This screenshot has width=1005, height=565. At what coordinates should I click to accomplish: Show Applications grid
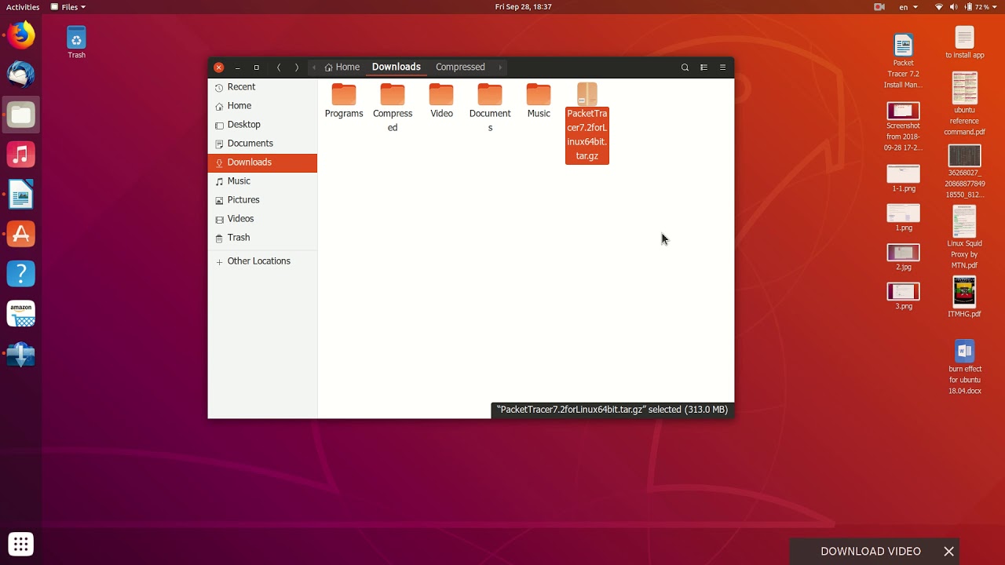(x=21, y=544)
